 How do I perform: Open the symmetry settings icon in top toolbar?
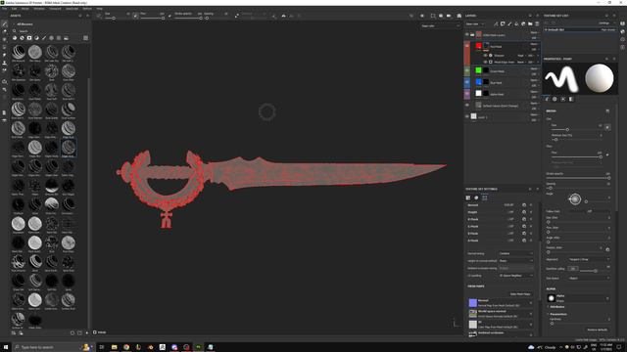pyautogui.click(x=283, y=16)
